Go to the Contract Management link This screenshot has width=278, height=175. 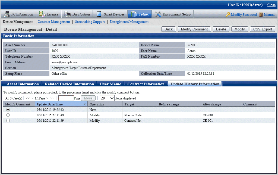54,22
